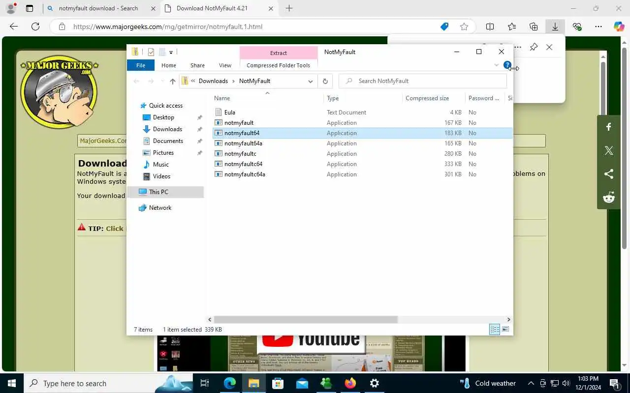The height and width of the screenshot is (393, 630).
Task: Sort by the Password column header
Action: 485,98
